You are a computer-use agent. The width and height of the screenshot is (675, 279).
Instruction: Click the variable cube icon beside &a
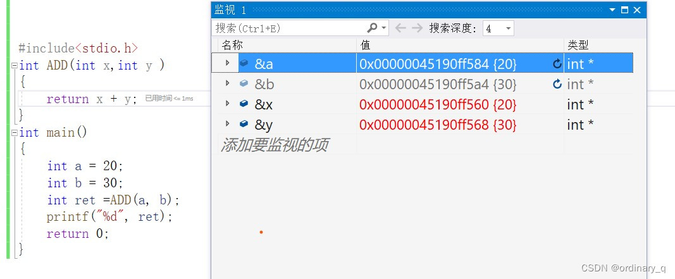coord(244,63)
